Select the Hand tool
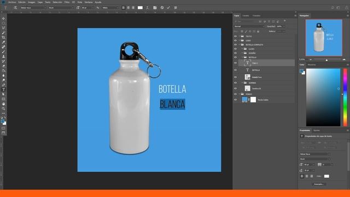Screen dimensions: 350x197 coord(3,104)
